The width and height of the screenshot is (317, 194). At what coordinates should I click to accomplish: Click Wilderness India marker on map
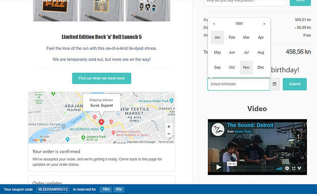(x=102, y=129)
